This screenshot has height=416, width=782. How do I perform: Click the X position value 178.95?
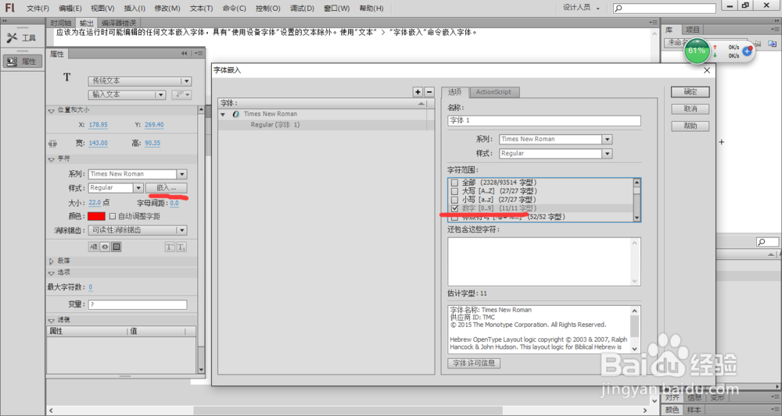click(x=99, y=125)
